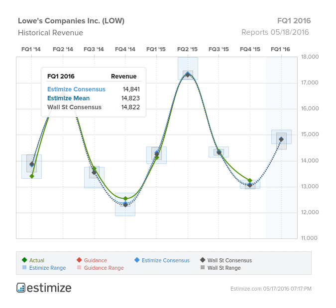This screenshot has height=308, width=336.
Task: Click the 11,000 y-axis label
Action: click(309, 238)
